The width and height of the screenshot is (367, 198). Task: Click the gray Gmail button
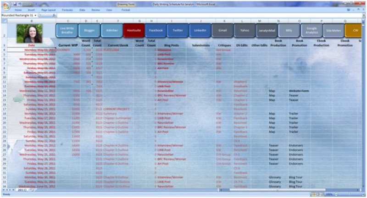click(222, 30)
